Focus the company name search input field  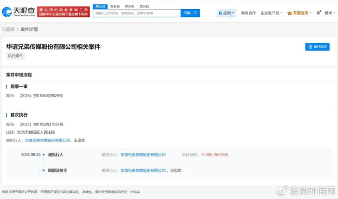(x=137, y=13)
